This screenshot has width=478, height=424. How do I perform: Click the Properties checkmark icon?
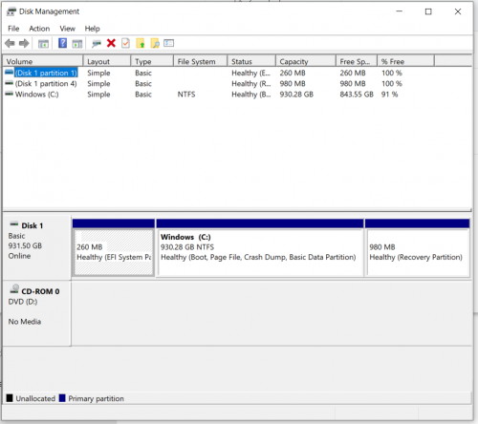click(125, 43)
